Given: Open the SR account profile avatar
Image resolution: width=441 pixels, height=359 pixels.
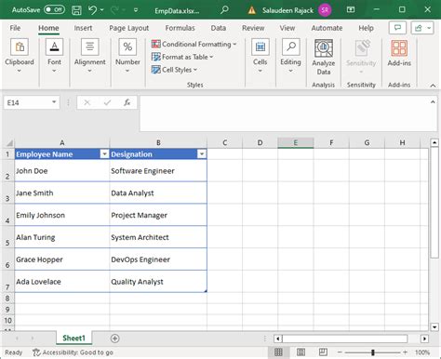Looking at the screenshot, I should point(325,10).
